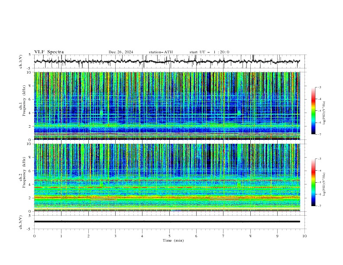
Task: Click the ch.2 spectrogram panel
Action: coord(167,178)
